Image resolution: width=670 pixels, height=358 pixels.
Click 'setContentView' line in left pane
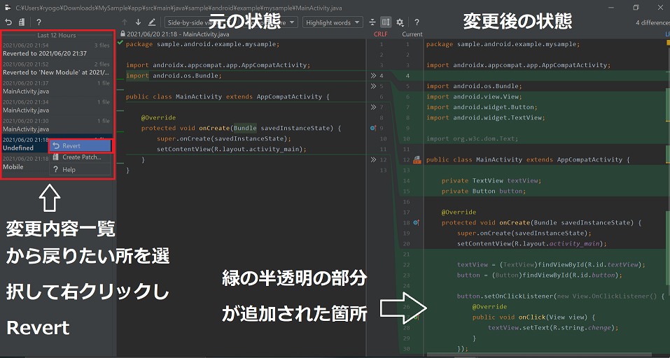[x=232, y=149]
